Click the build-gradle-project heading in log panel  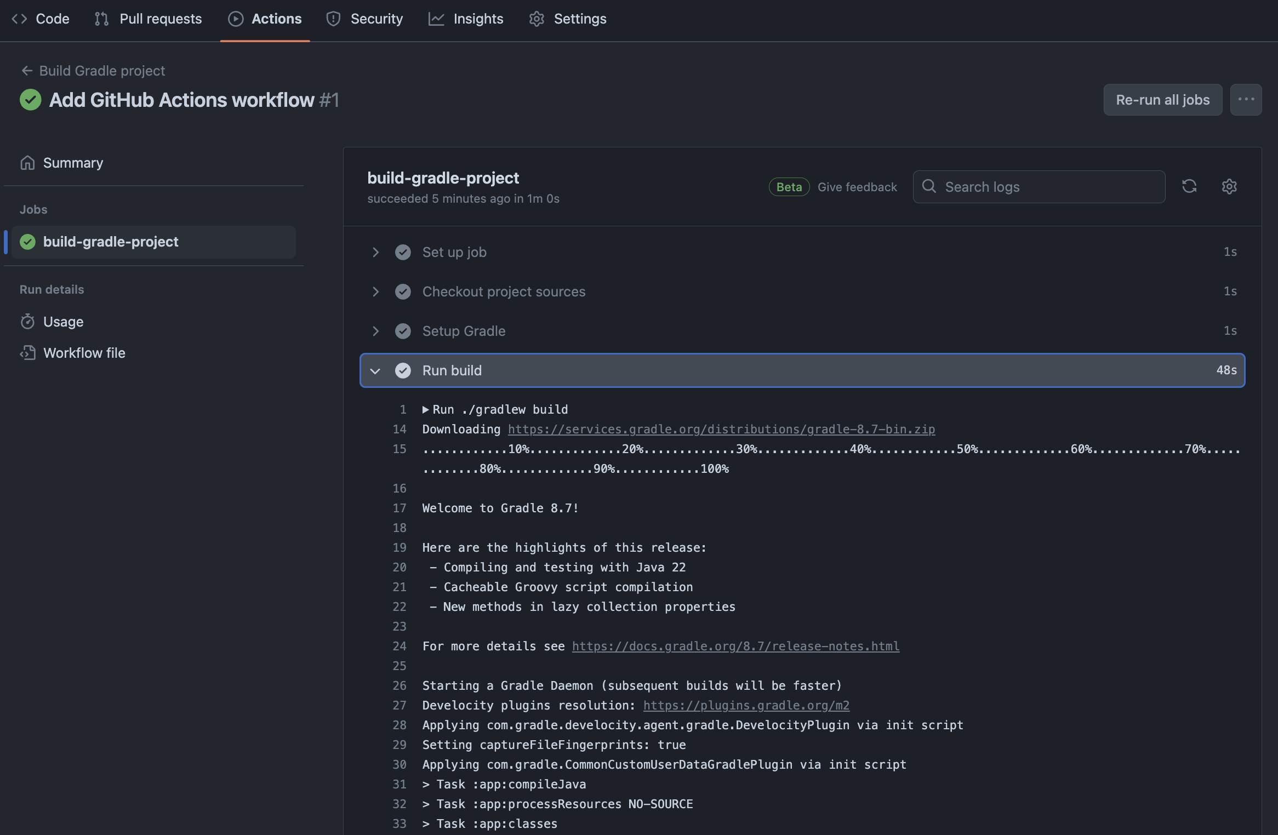click(x=443, y=178)
